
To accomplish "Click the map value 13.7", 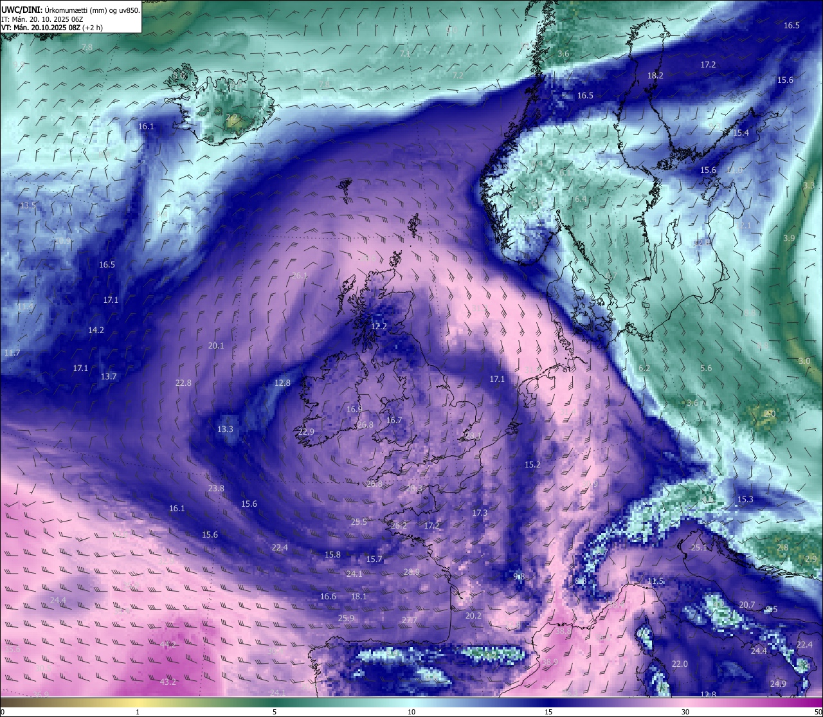I will (x=109, y=376).
